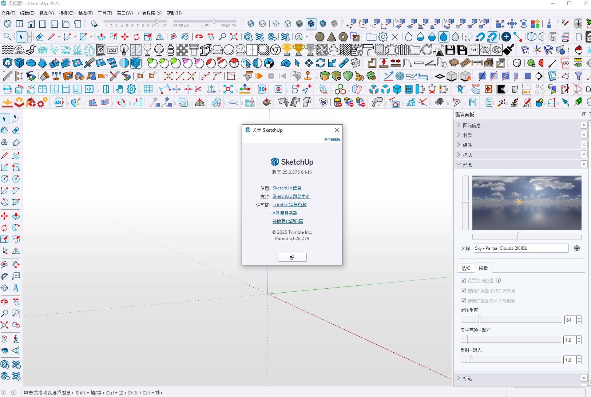Image resolution: width=591 pixels, height=397 pixels.
Task: Toggle shadows on or off in toolbar
Action: click(94, 24)
